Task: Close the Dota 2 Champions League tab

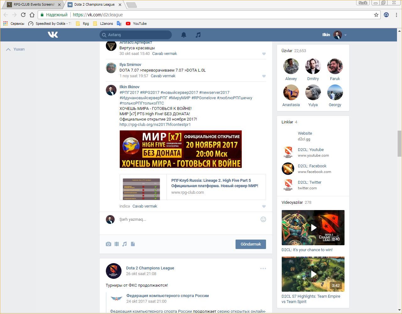Action: click(x=120, y=5)
